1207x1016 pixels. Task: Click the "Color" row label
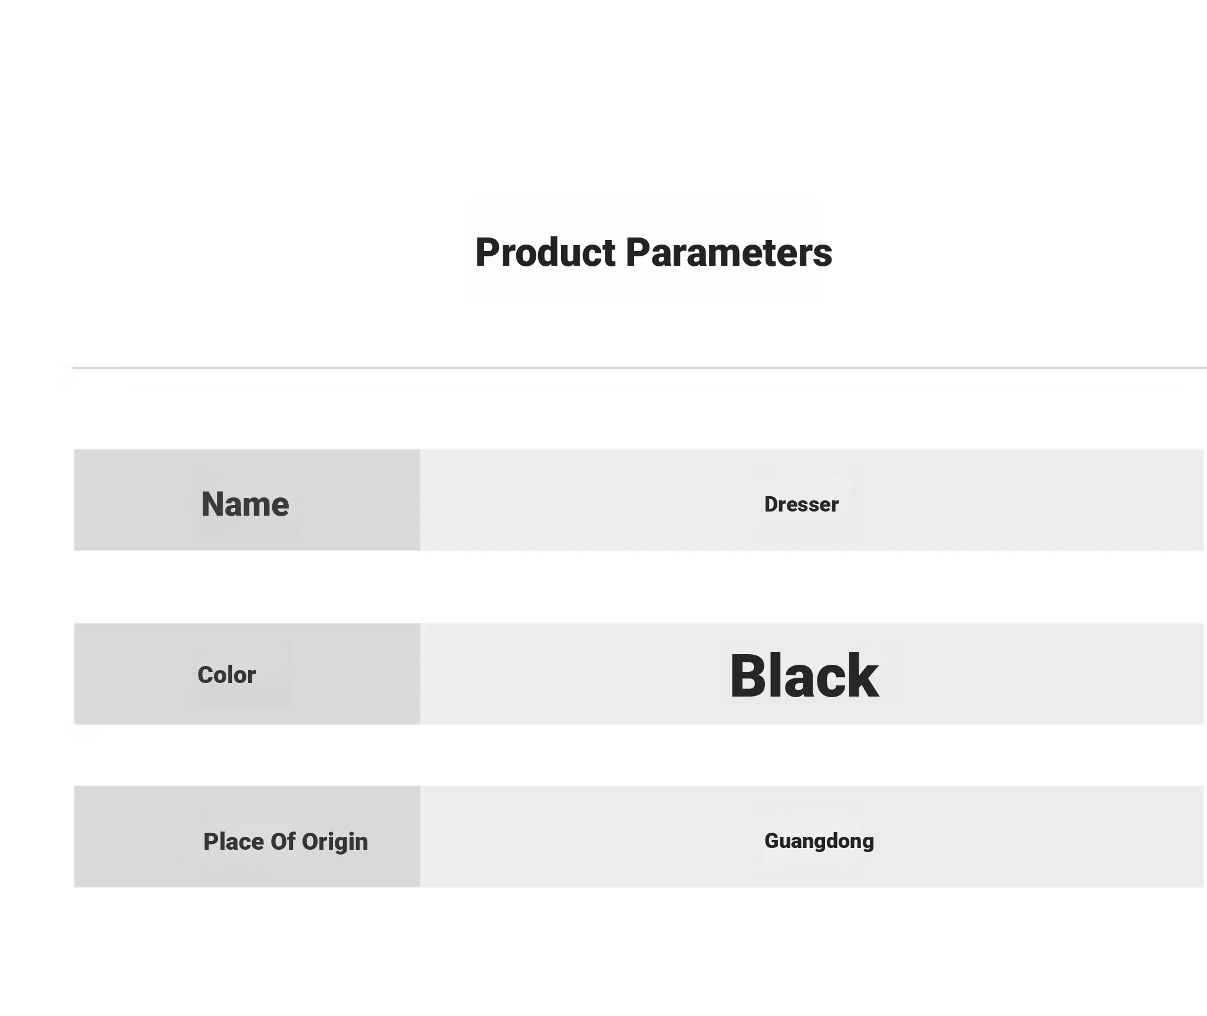click(226, 675)
